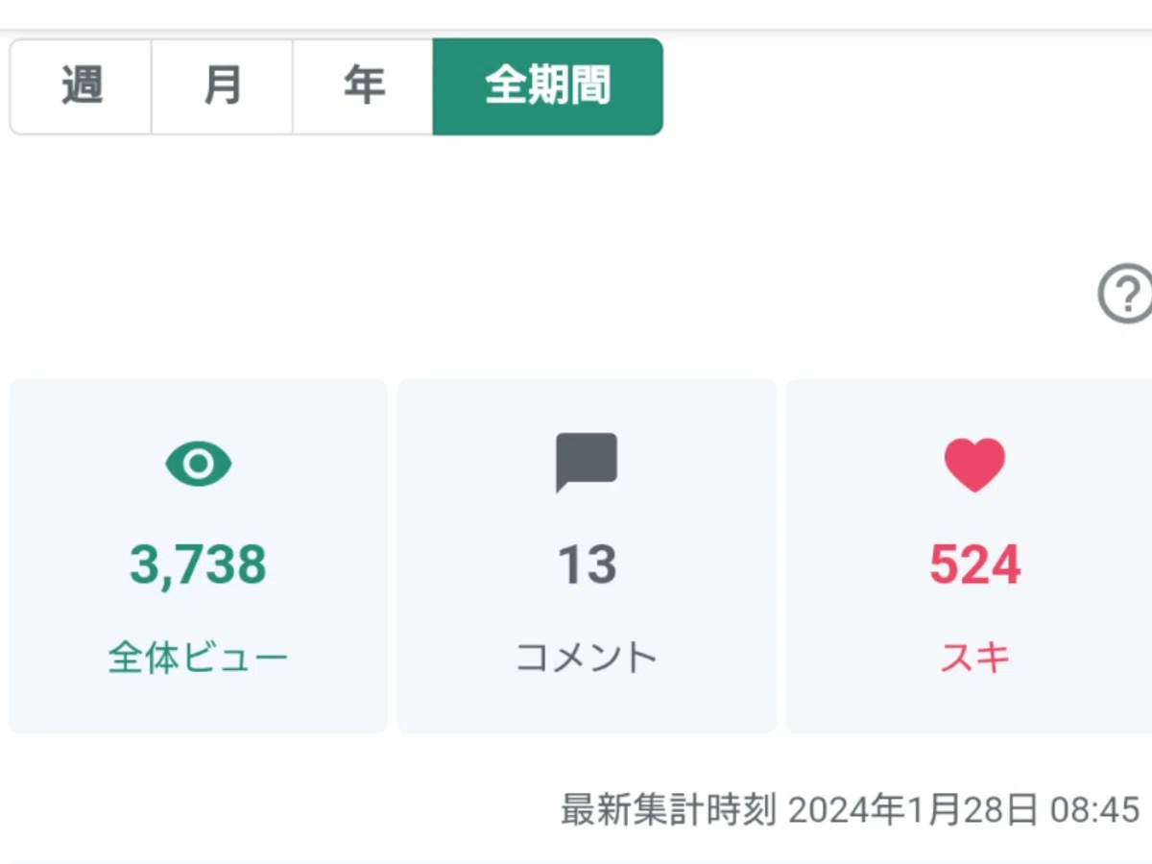Screen dimensions: 1152x864
Task: Open the total views stats card
Action: tap(198, 556)
